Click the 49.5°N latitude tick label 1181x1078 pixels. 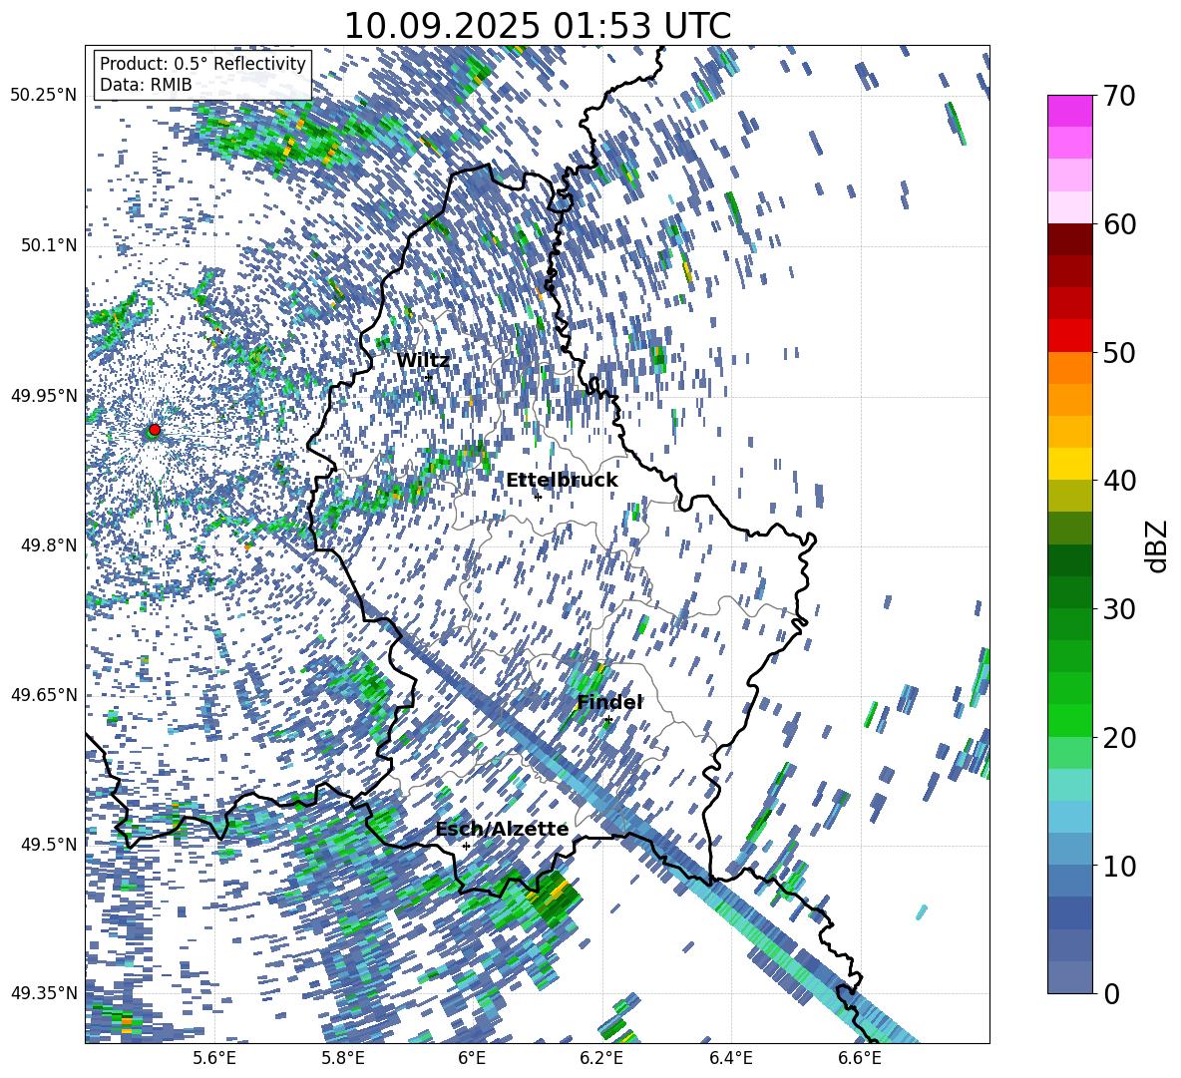(48, 844)
